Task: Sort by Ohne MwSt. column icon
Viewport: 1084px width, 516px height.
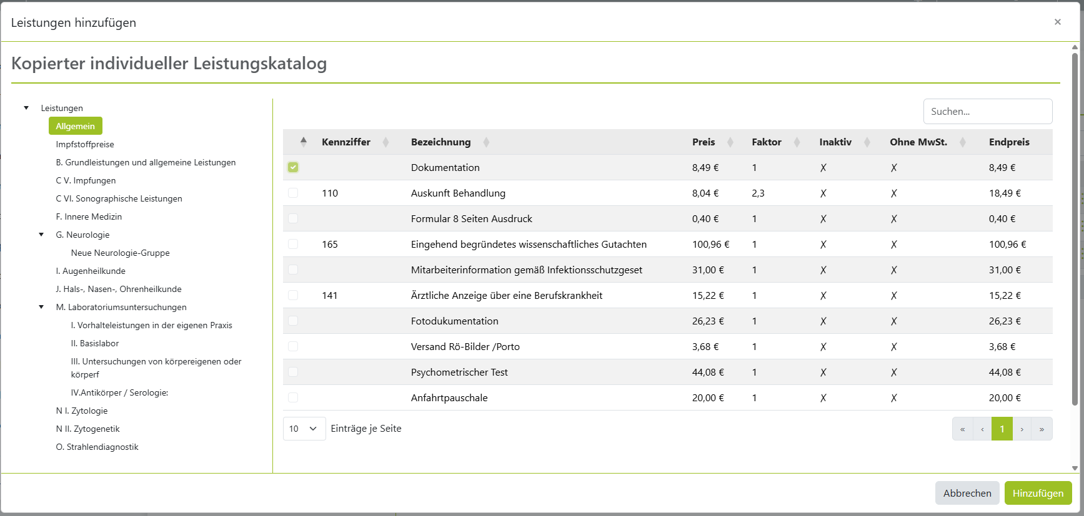Action: [963, 142]
